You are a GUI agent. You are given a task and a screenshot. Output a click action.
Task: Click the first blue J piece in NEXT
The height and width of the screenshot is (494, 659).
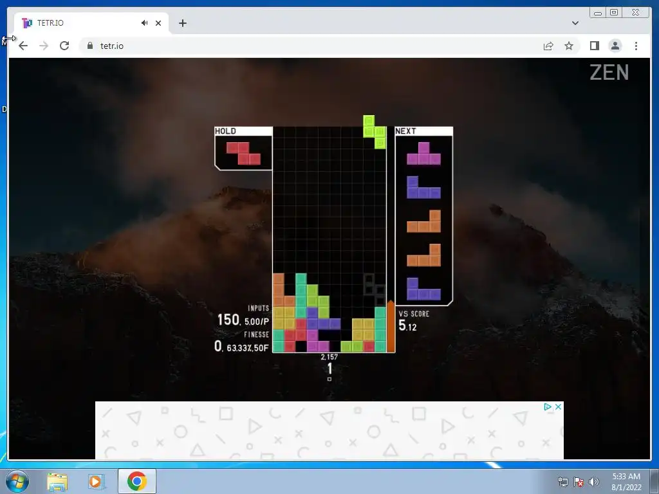423,187
